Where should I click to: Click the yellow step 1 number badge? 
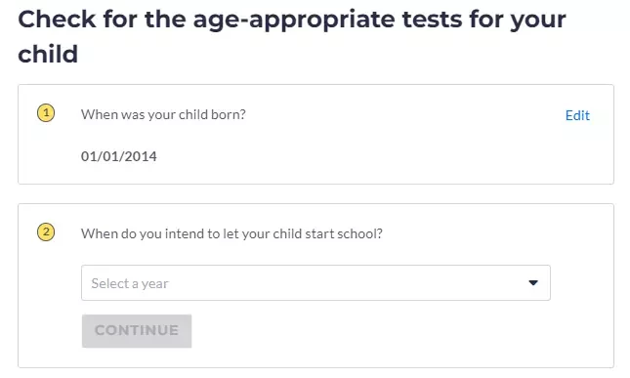coord(46,113)
